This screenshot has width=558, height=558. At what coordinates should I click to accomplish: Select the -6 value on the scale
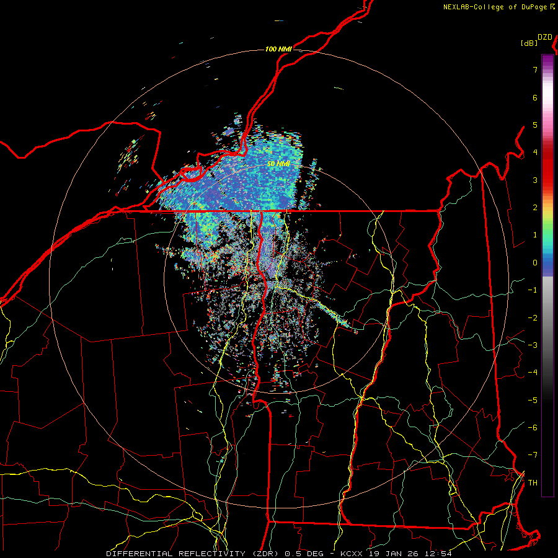533,427
